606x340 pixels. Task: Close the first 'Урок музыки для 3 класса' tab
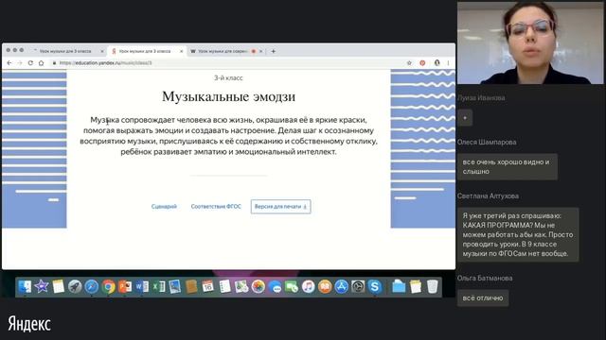click(102, 51)
